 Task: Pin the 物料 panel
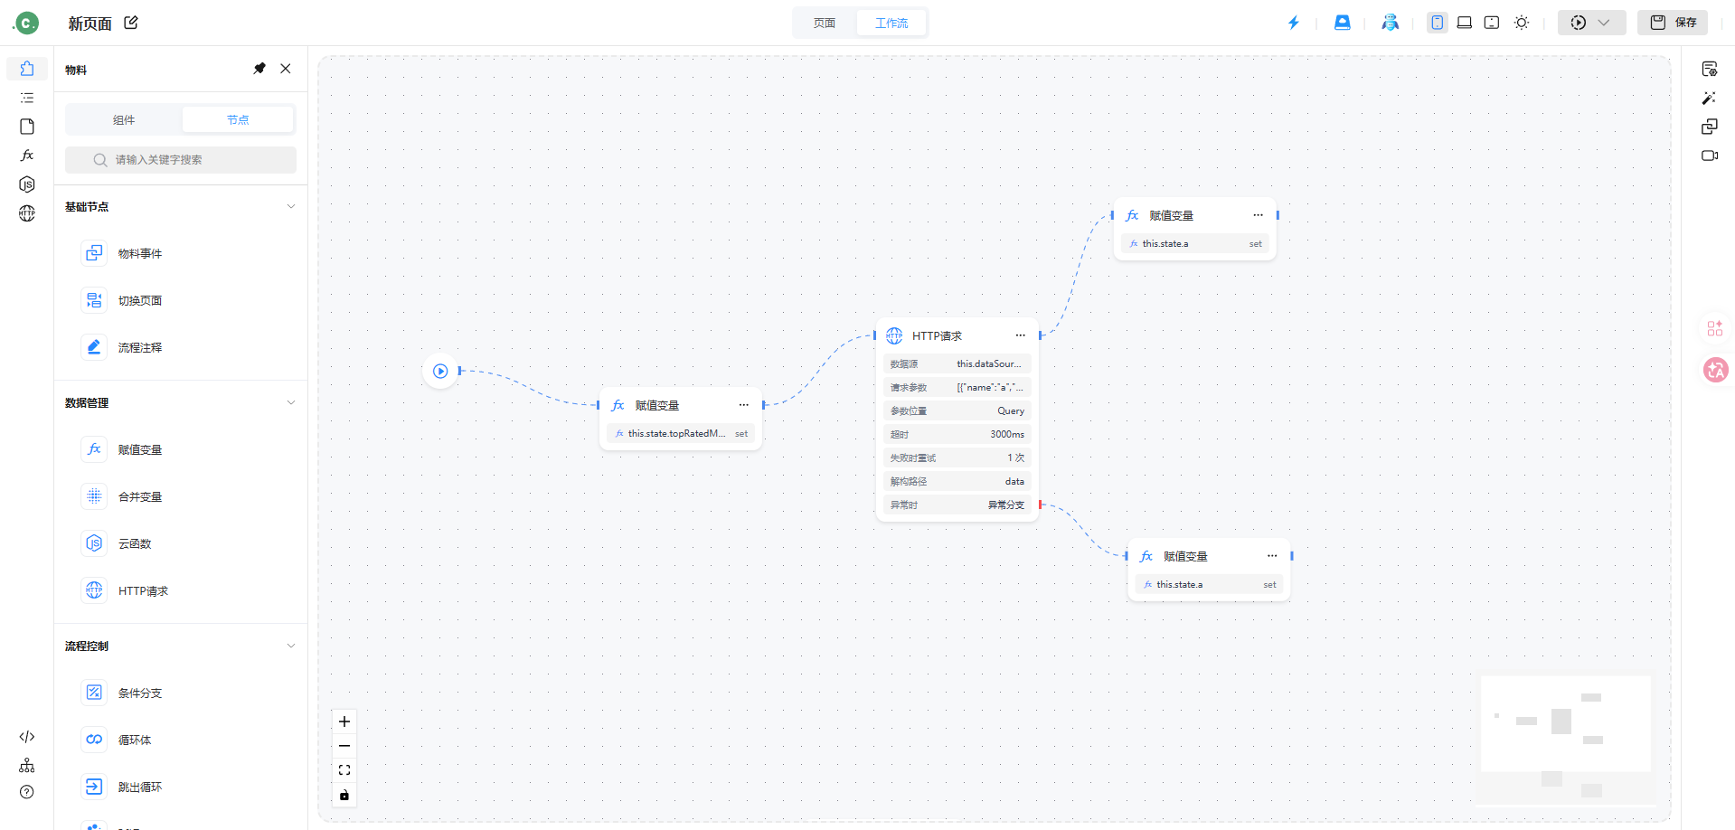(259, 69)
